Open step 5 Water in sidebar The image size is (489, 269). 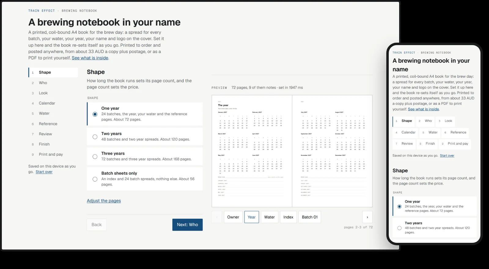tap(53, 113)
